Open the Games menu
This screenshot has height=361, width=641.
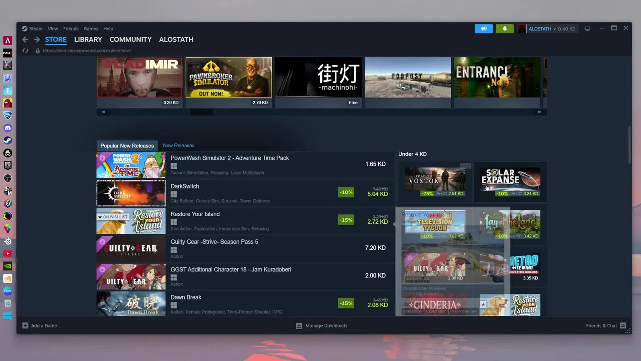(x=91, y=29)
